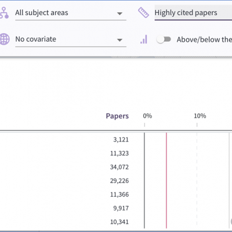The height and width of the screenshot is (232, 232).
Task: Click the bar chart icon
Action: point(144,39)
